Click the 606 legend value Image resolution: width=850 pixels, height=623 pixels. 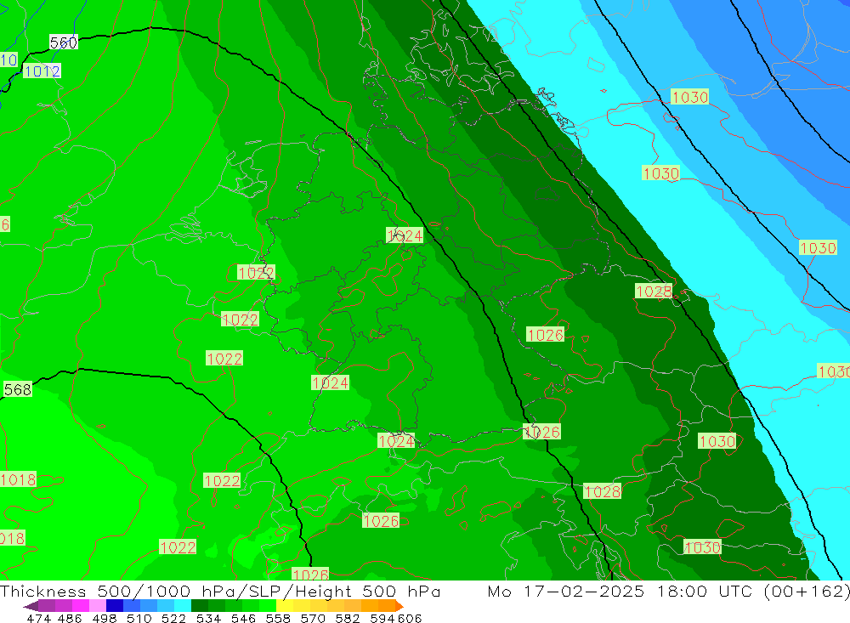pyautogui.click(x=410, y=619)
